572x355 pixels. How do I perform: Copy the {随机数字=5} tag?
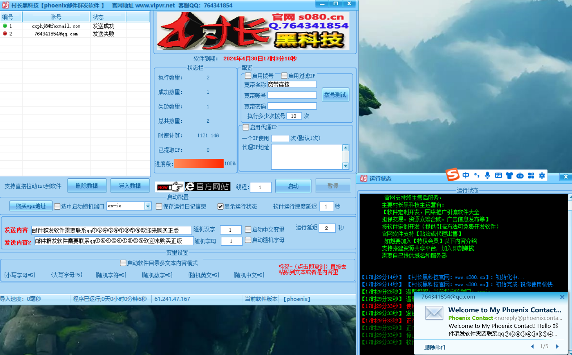(x=157, y=275)
